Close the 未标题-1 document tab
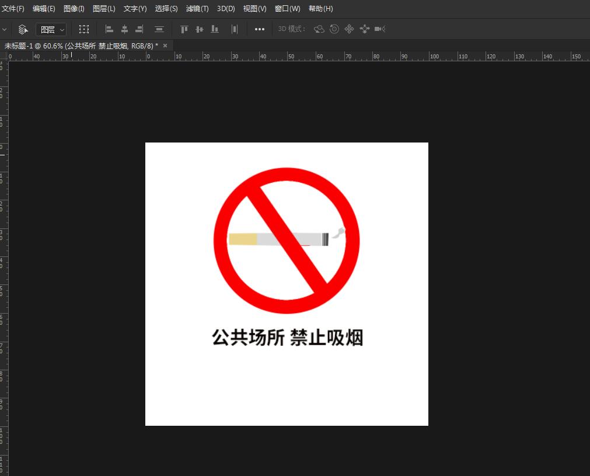Screen dimensions: 590x476 click(x=164, y=45)
